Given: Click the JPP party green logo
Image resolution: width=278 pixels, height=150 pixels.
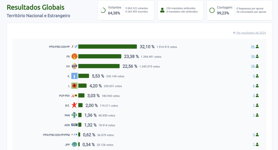Looking at the screenshot, I should click(x=74, y=144).
